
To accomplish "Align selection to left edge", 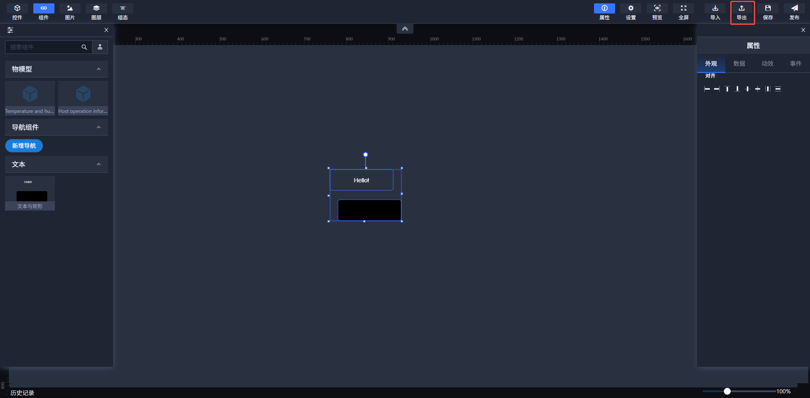I will 707,89.
